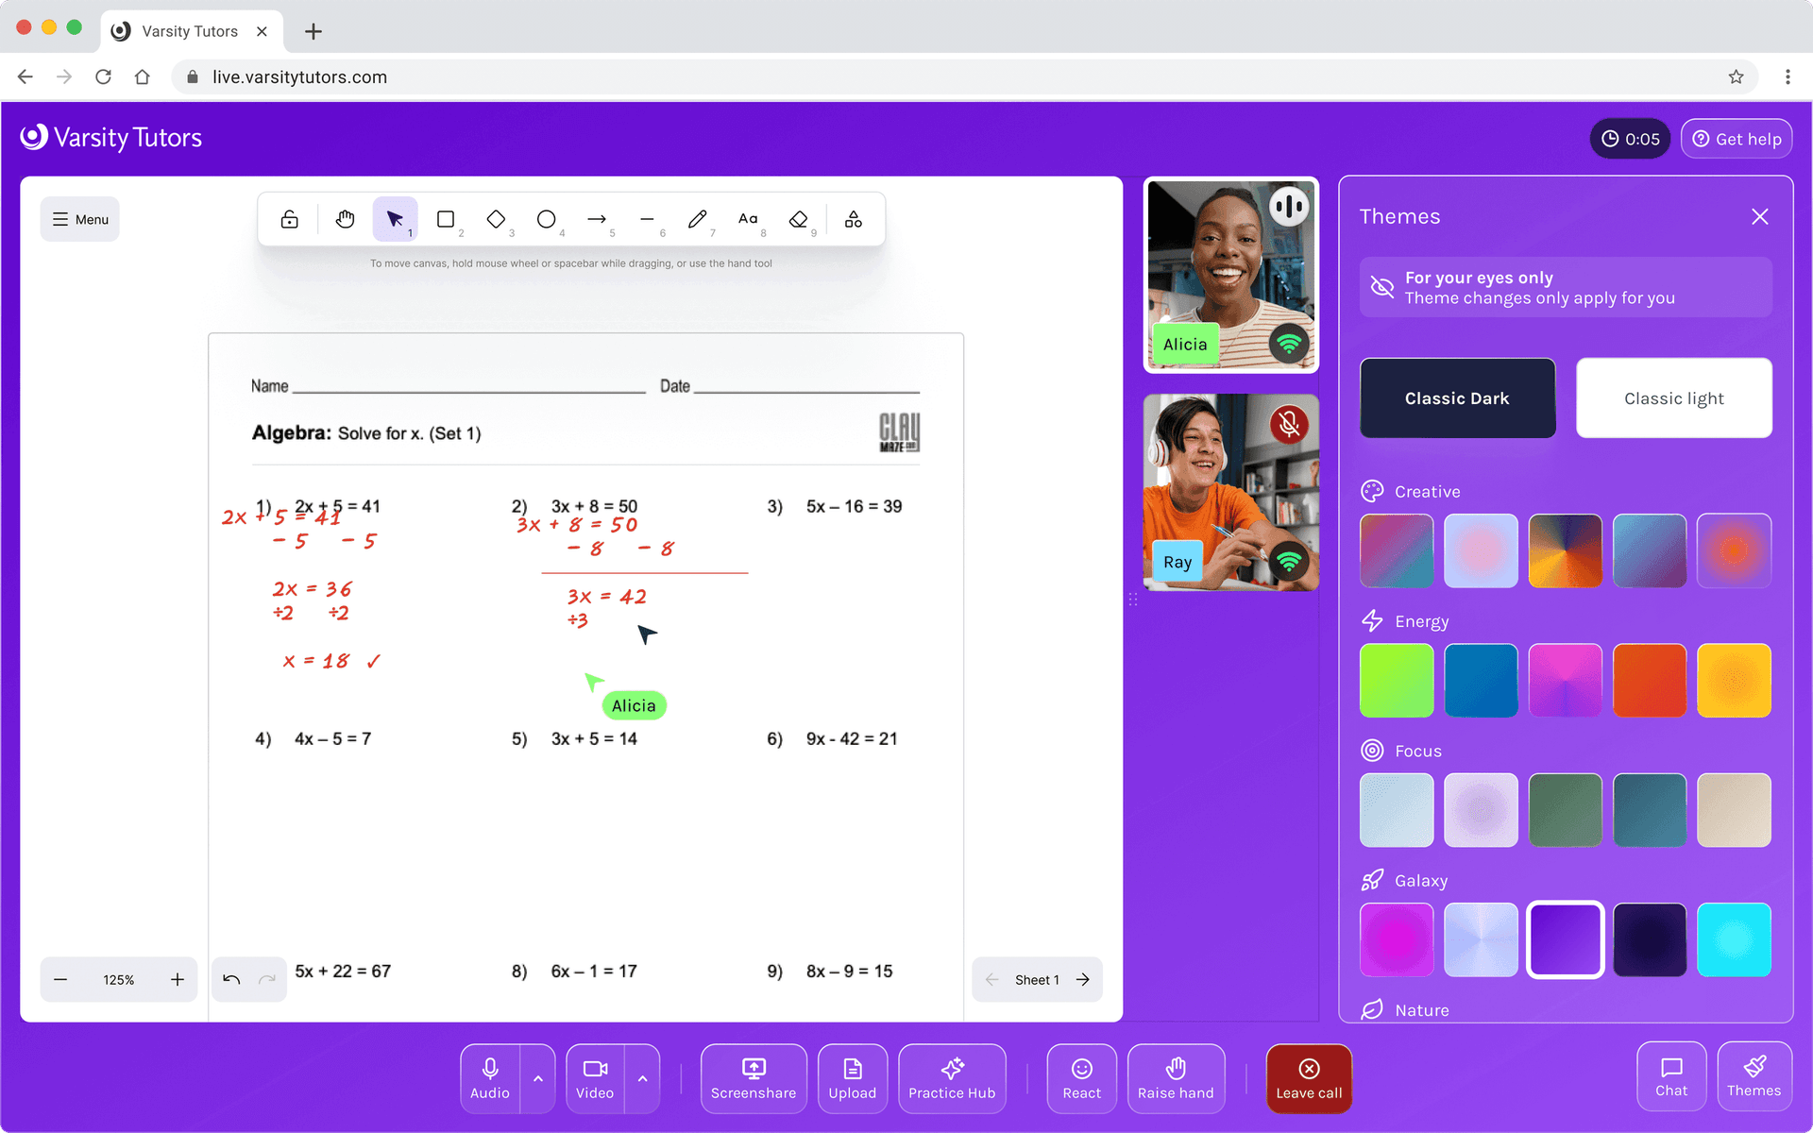Image resolution: width=1813 pixels, height=1133 pixels.
Task: Select the pencil draw tool
Action: 697,220
